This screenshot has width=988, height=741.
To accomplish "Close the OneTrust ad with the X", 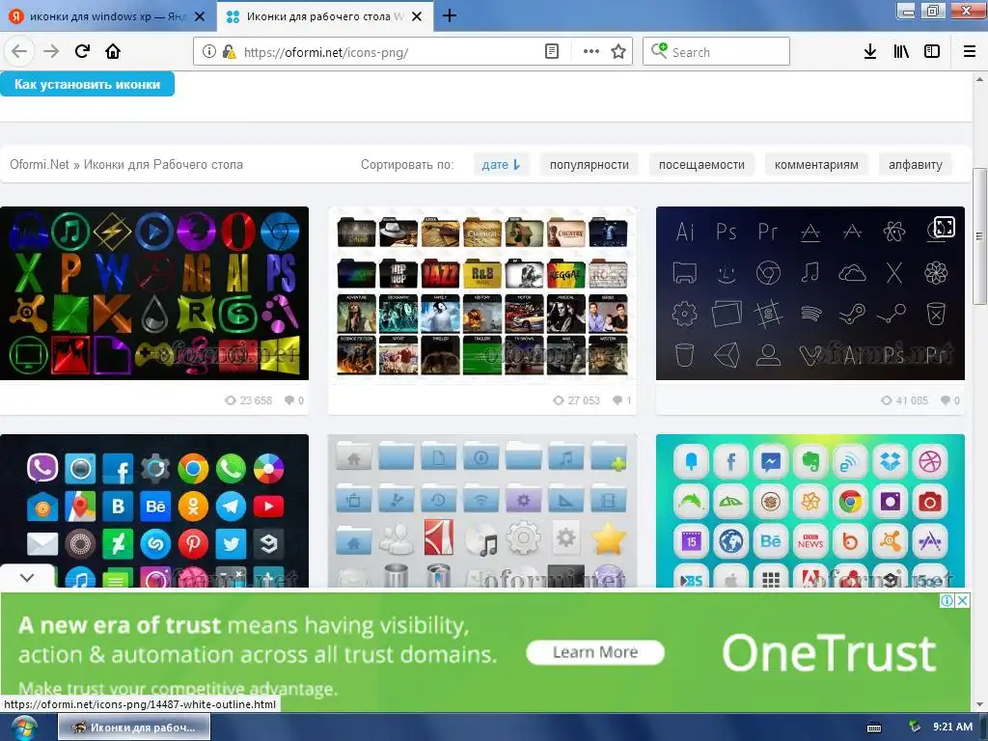I will tap(963, 600).
